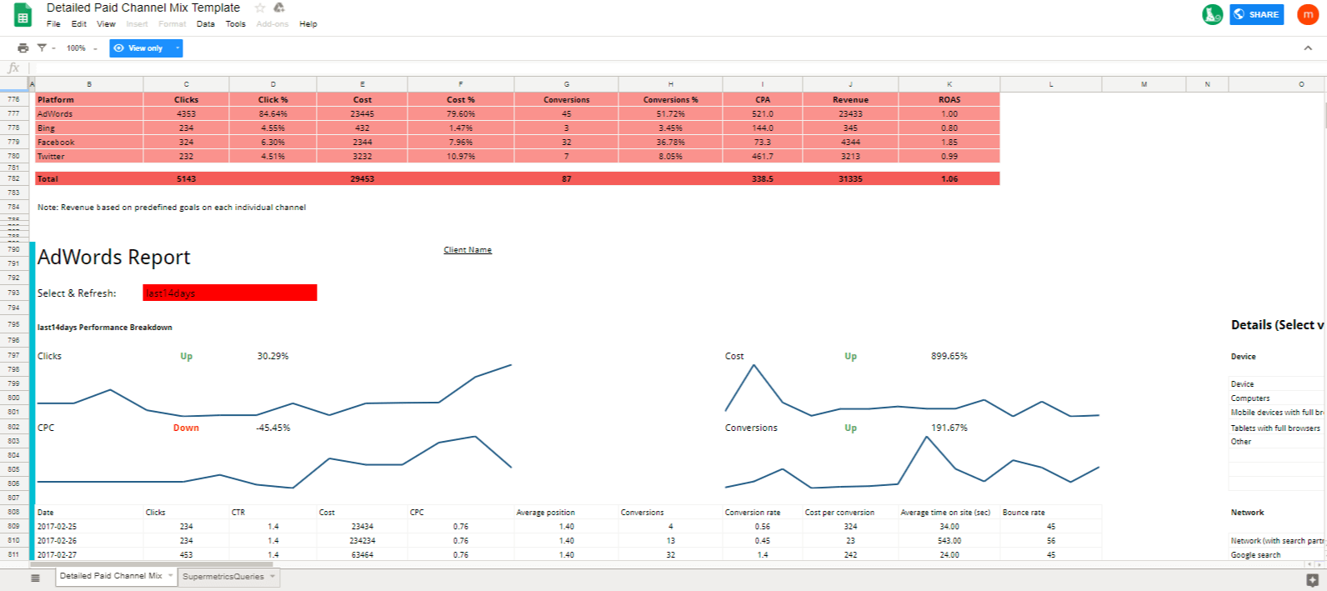Open the View menu
Screen dimensions: 1327x591
tap(106, 24)
